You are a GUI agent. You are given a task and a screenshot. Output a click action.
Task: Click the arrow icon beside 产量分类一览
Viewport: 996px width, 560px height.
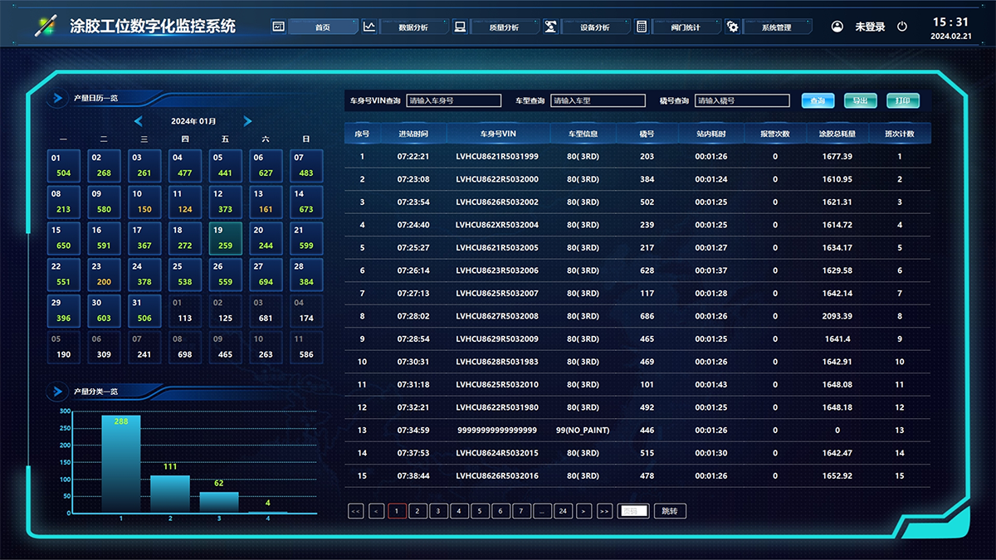58,391
